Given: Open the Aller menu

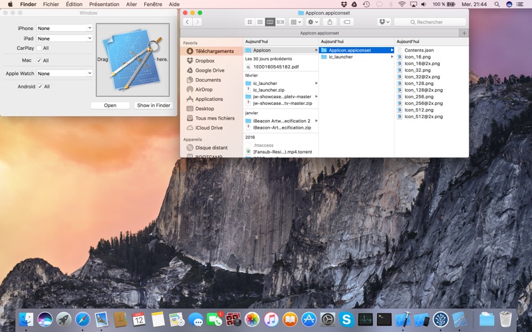Looking at the screenshot, I should (131, 4).
